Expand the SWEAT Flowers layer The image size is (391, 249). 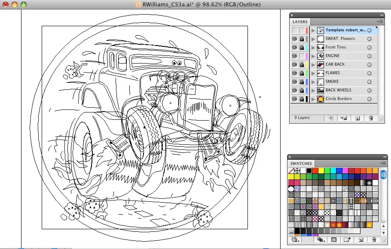[313, 39]
